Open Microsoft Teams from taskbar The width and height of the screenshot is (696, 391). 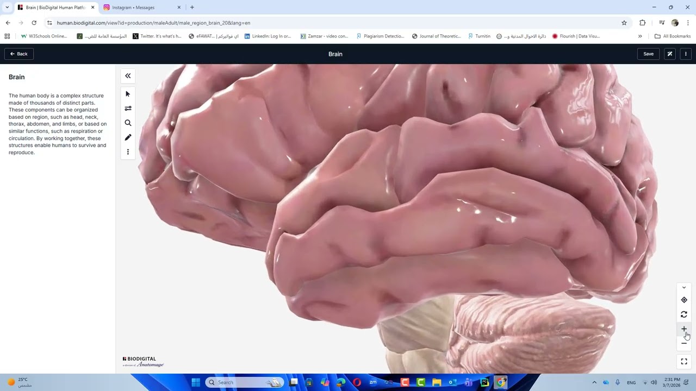click(468, 382)
